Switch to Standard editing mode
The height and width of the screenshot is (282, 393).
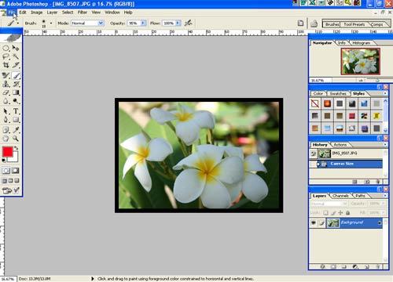click(6, 171)
